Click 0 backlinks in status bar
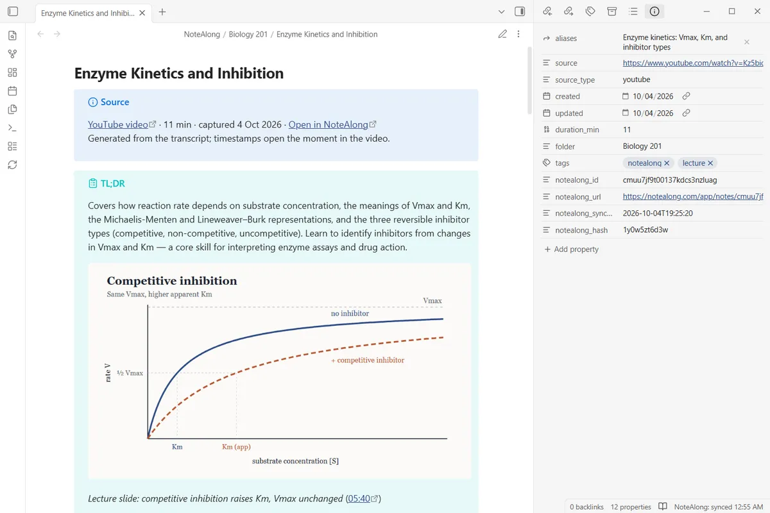The image size is (770, 513). (x=586, y=507)
